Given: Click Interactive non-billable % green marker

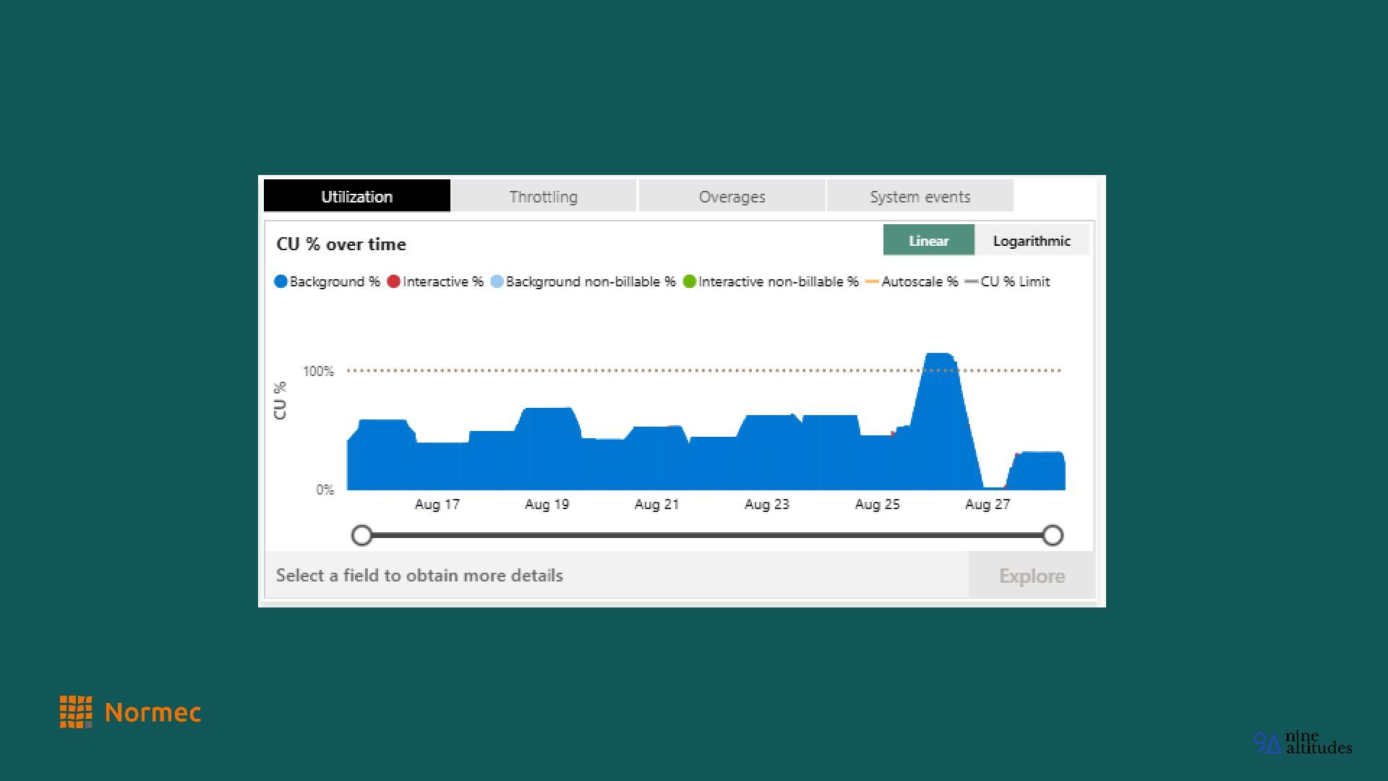Looking at the screenshot, I should click(x=689, y=281).
